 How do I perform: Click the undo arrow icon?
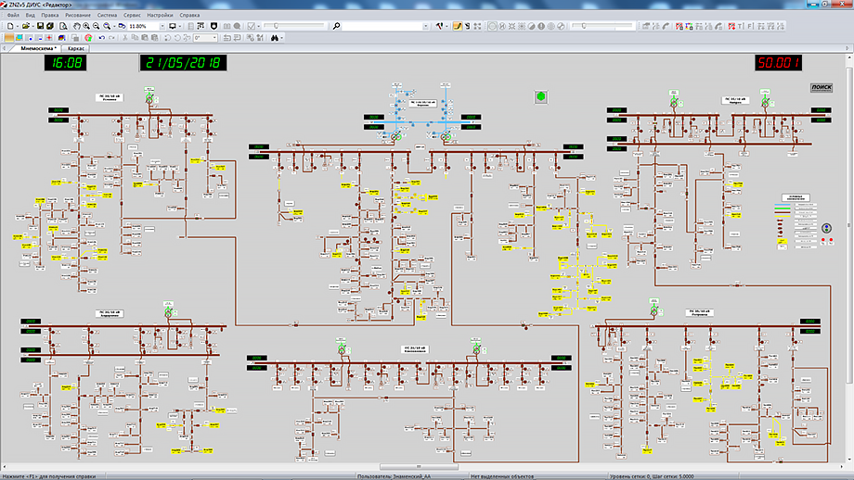coord(100,38)
